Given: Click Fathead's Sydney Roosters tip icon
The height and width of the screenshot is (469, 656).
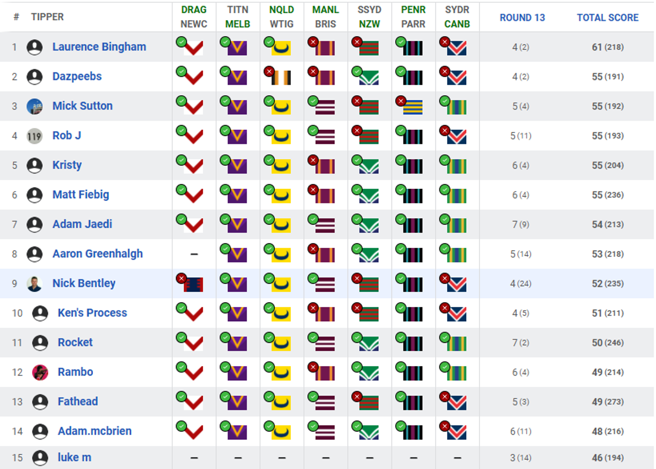Looking at the screenshot, I should coord(453,401).
